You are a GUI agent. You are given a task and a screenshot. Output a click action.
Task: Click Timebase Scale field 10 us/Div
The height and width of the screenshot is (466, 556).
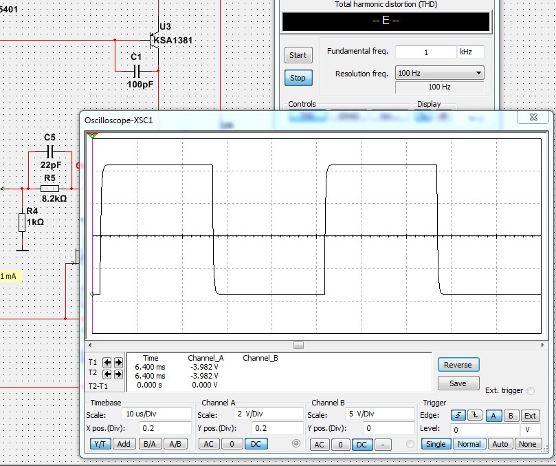pyautogui.click(x=157, y=414)
